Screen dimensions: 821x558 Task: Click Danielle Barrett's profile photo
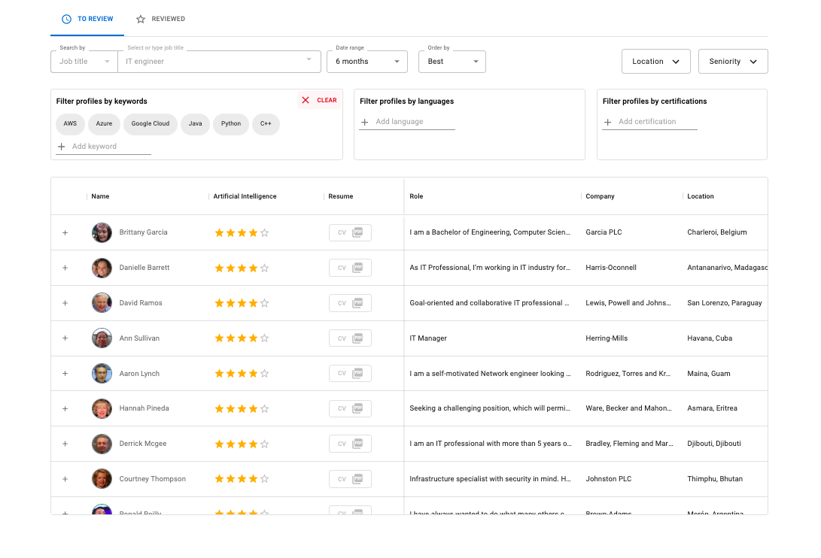102,268
